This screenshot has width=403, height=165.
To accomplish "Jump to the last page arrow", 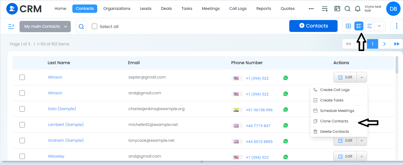I will point(397,44).
